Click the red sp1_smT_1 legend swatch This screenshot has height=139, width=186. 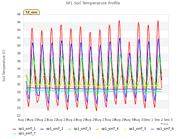click(x=14, y=129)
